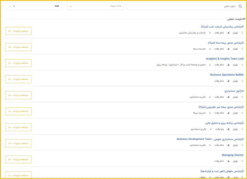
Task: Open the 'همه شهرها' city dropdown
Action: tap(95, 6)
